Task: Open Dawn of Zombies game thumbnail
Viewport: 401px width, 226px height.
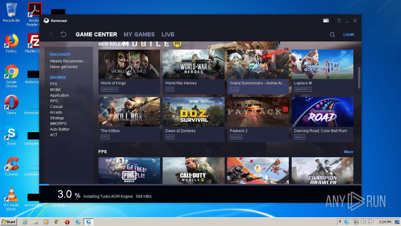Action: pyautogui.click(x=194, y=112)
